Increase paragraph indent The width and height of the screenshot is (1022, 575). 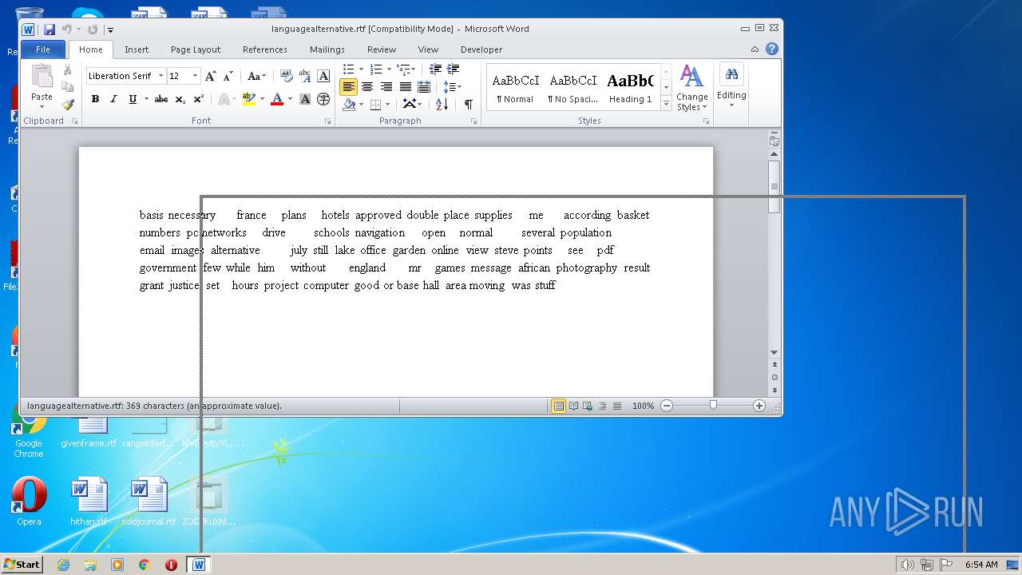point(454,69)
